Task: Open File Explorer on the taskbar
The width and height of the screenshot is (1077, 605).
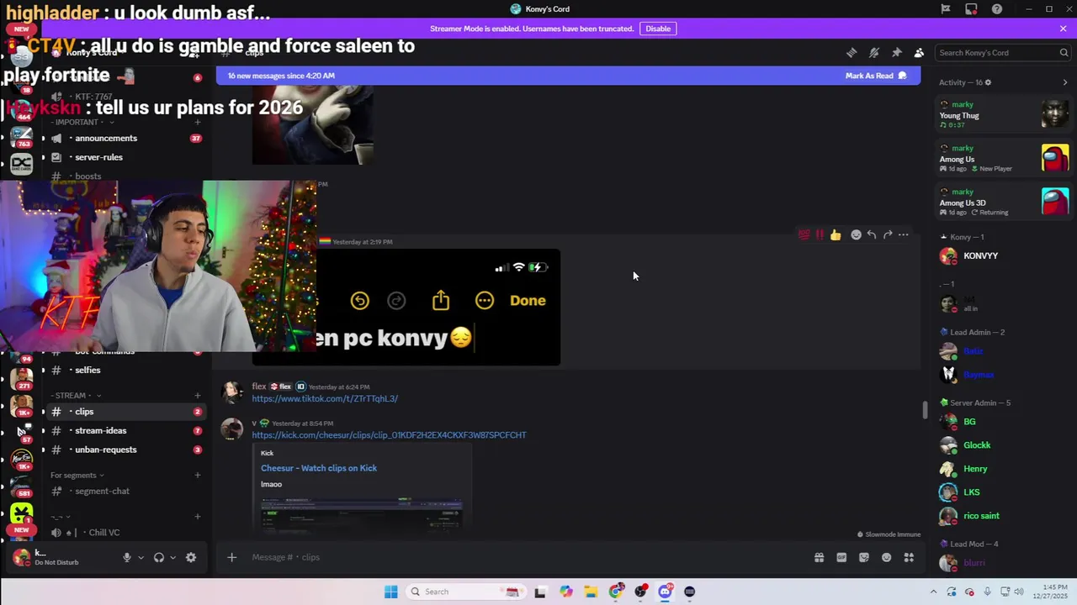Action: point(591,592)
